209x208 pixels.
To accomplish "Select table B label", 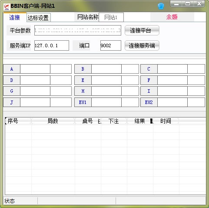I will point(83,69).
